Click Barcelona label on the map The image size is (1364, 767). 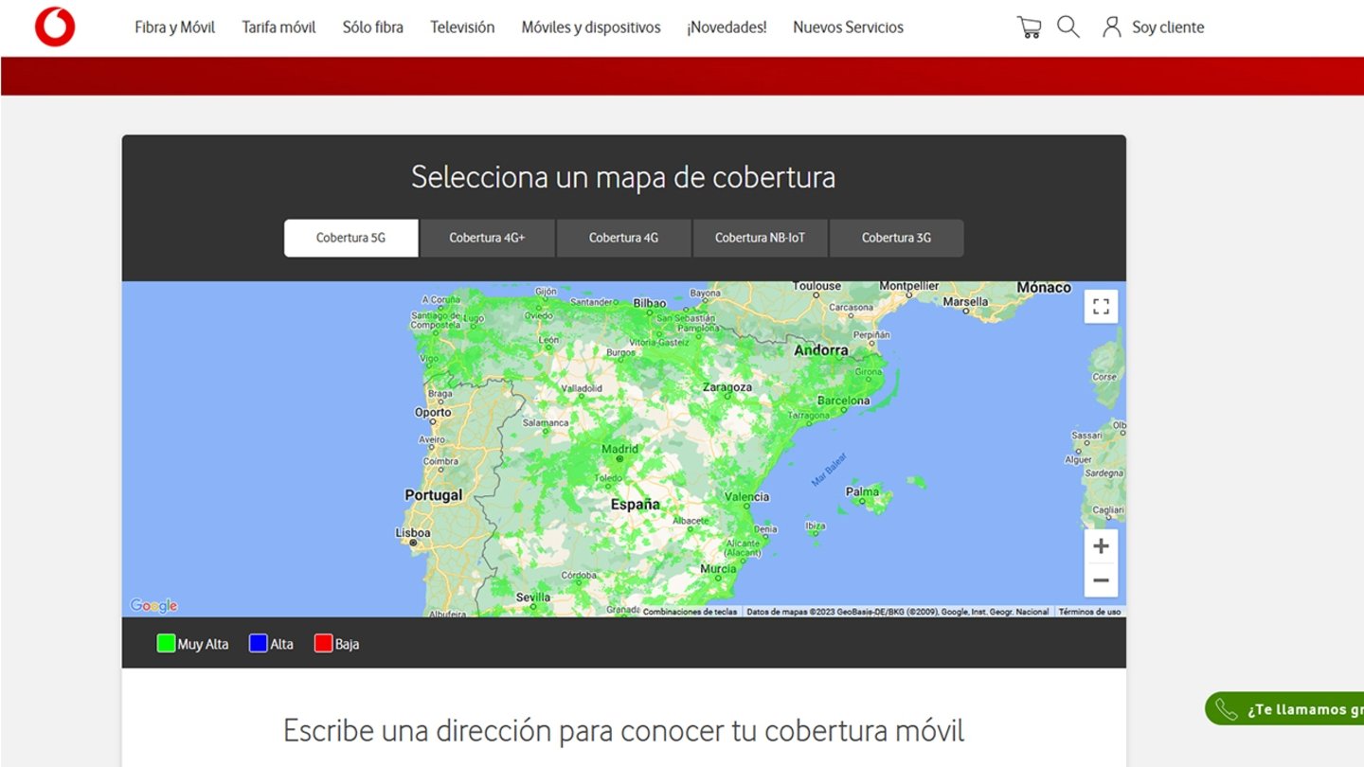[x=843, y=401]
